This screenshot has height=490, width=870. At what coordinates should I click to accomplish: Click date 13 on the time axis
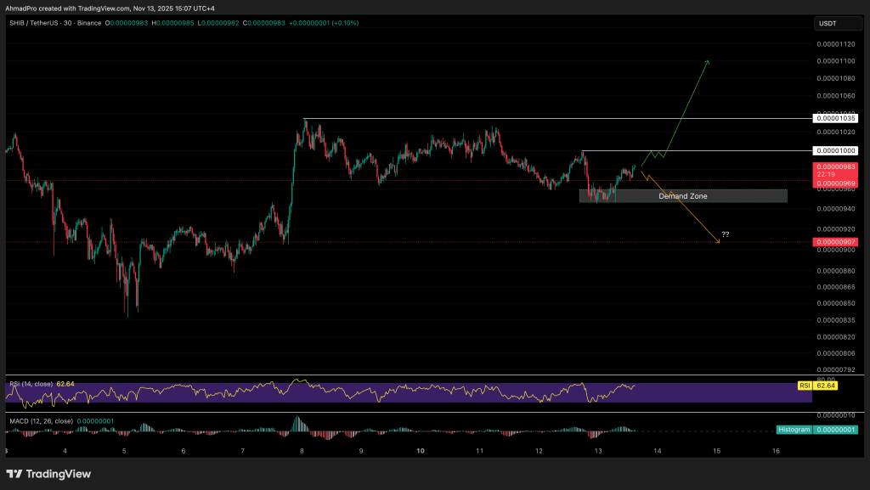click(x=598, y=452)
